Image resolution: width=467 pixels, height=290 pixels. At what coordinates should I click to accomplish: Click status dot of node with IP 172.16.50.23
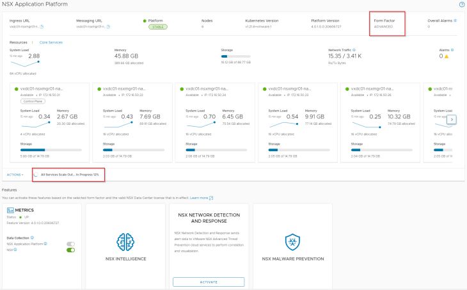264,89
